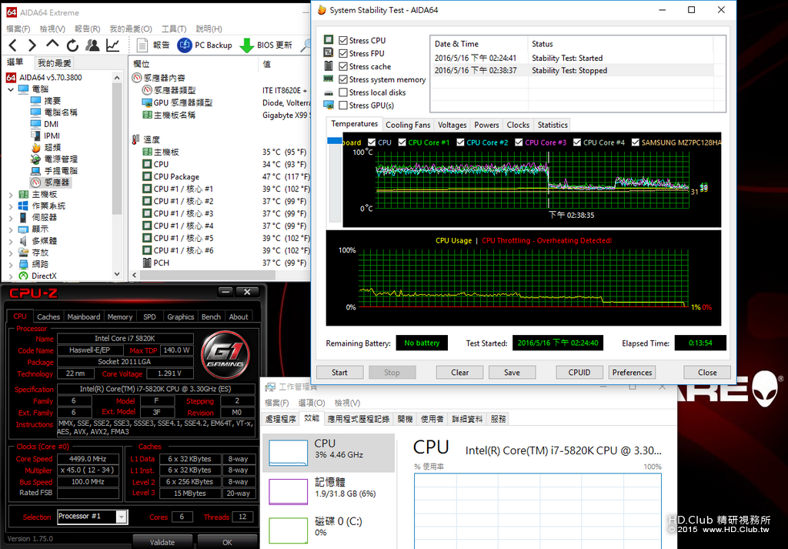Open the report document icon
Viewport: 788px width, 549px height.
pos(142,45)
